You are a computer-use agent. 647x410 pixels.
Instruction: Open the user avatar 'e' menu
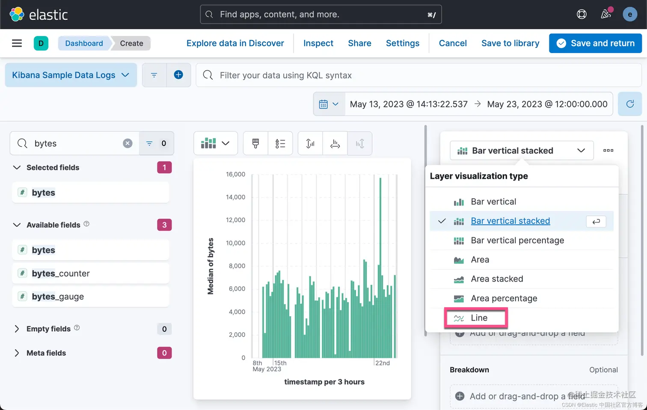click(x=629, y=15)
